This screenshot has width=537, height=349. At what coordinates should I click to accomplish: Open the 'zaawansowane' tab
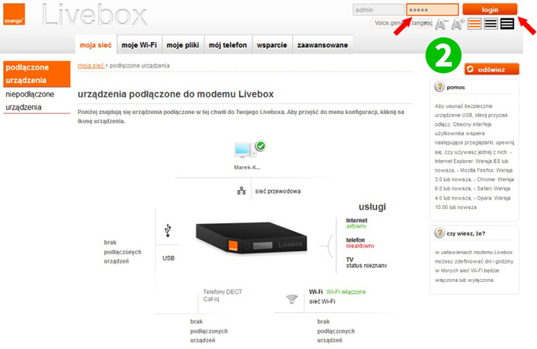[x=322, y=45]
